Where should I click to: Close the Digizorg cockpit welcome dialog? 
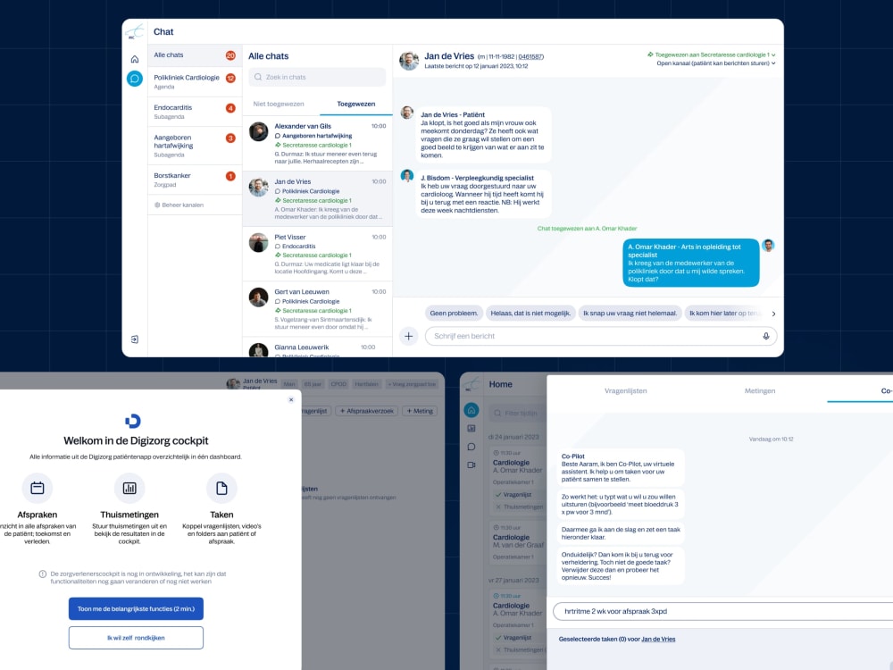[x=291, y=400]
